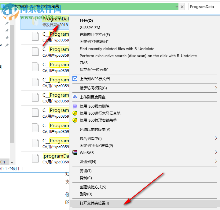Image resolution: width=220 pixels, height=210 pixels.
Task: Select 上传到WPS云文档
Action: pos(95,79)
